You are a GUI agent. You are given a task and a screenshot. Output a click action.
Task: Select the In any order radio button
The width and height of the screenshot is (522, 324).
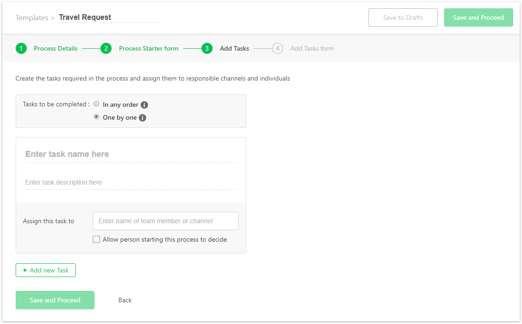pyautogui.click(x=96, y=104)
